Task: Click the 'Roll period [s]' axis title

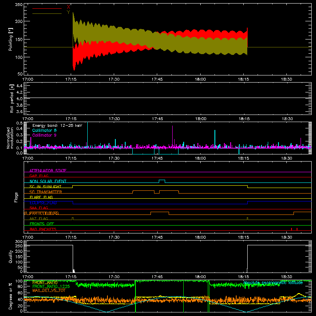Action: coord(12,98)
